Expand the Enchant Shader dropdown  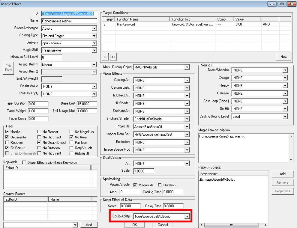click(x=187, y=119)
